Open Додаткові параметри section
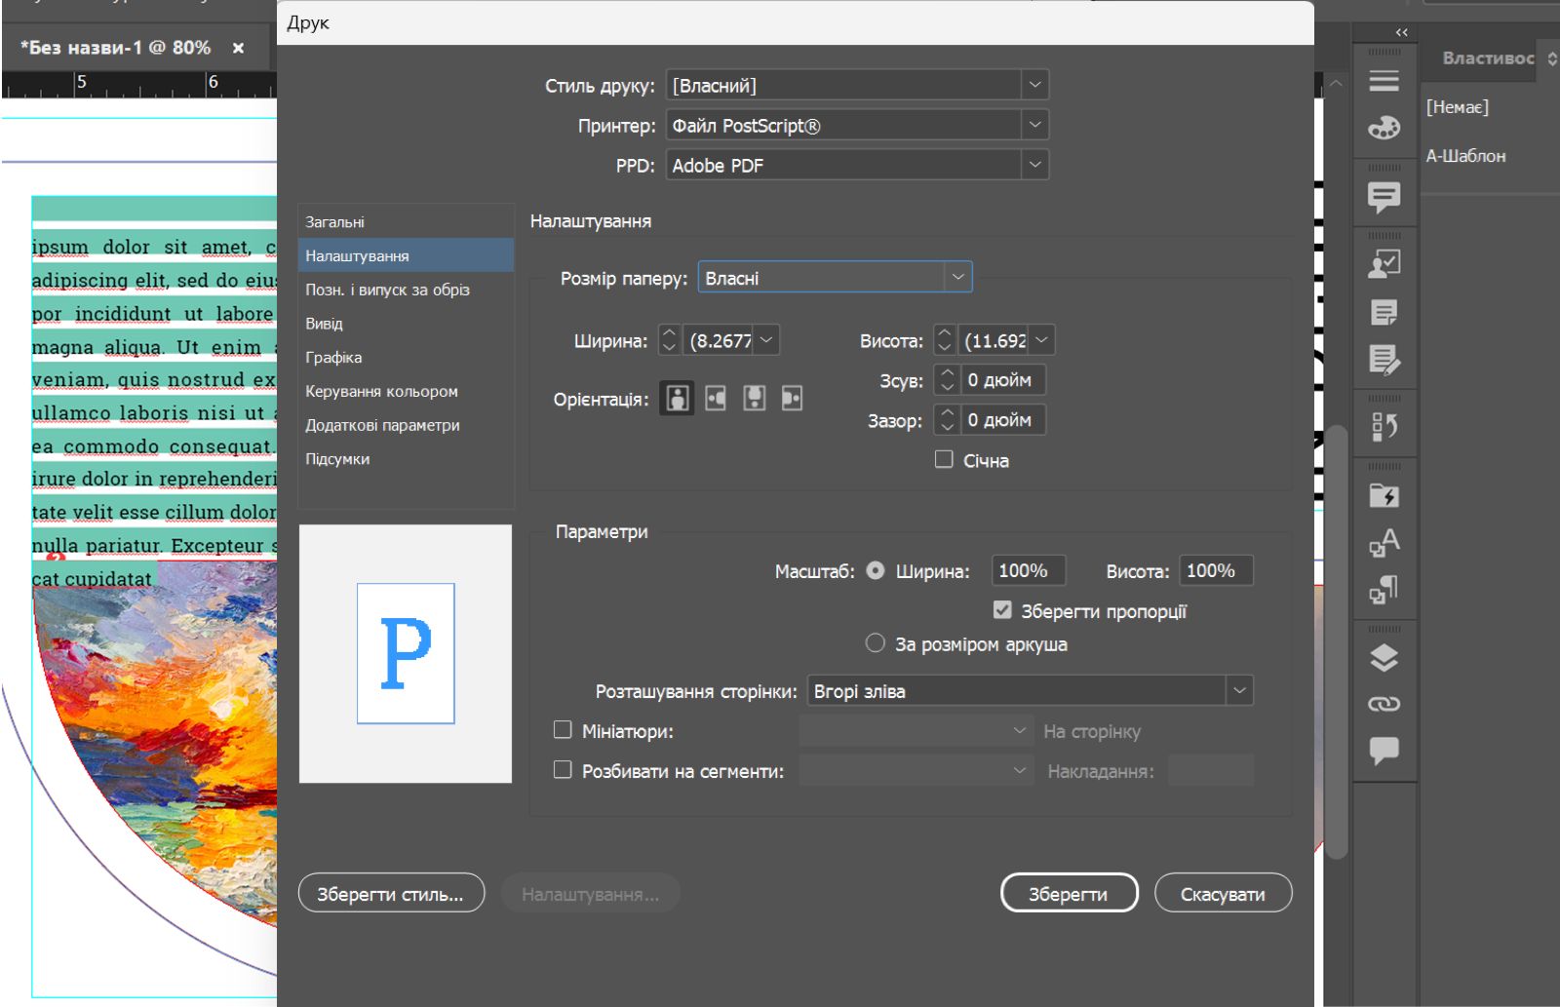The height and width of the screenshot is (1007, 1560). coord(406,425)
